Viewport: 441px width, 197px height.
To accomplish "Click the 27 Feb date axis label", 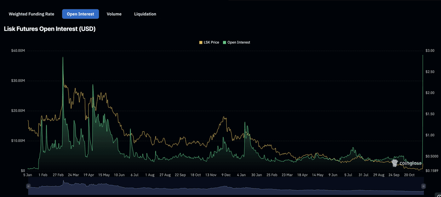I will [x=58, y=175].
